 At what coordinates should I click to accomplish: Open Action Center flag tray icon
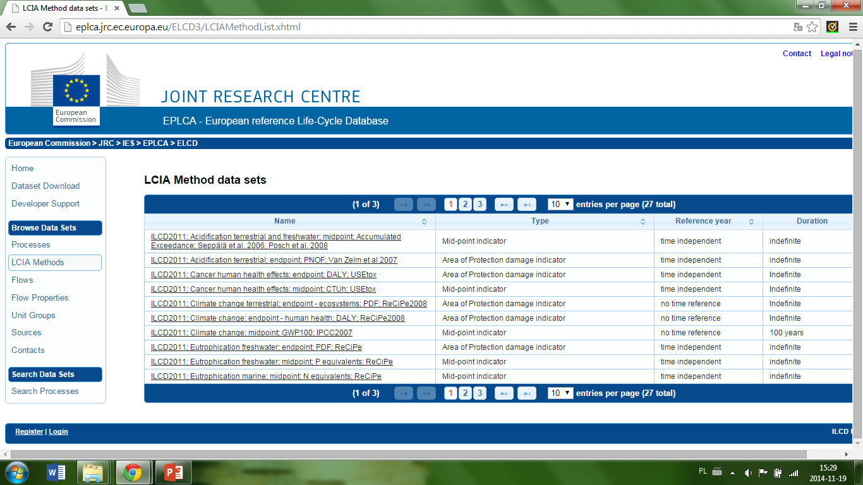point(763,472)
